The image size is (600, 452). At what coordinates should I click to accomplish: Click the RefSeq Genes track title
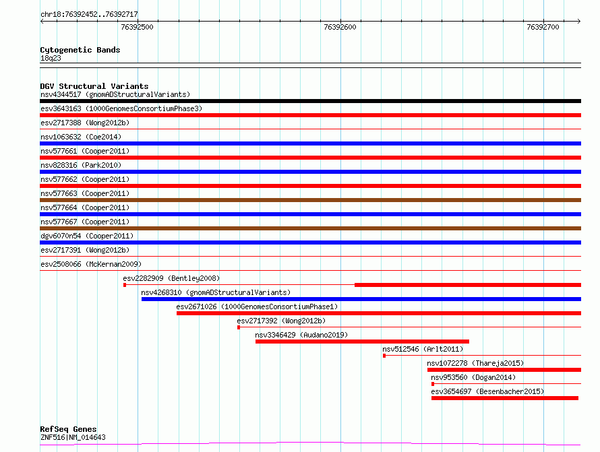(69, 429)
